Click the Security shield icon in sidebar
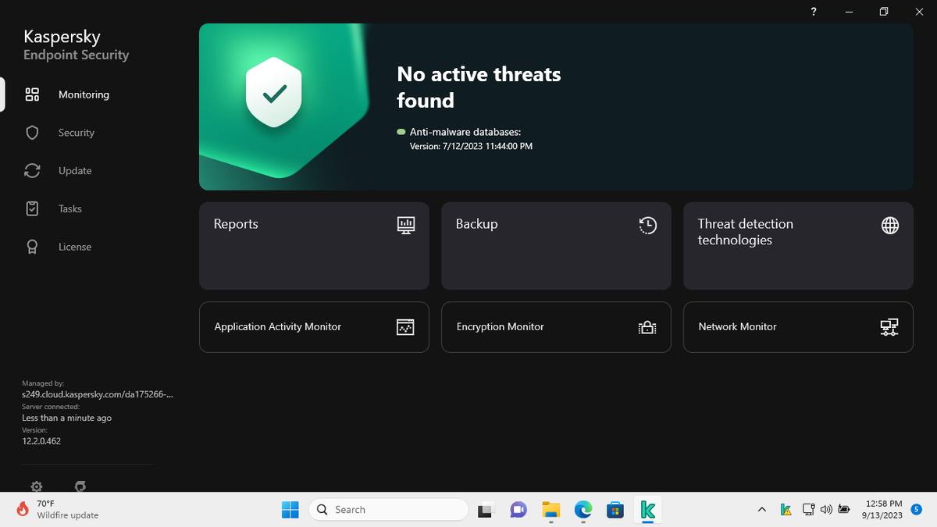The width and height of the screenshot is (937, 527). coord(32,133)
